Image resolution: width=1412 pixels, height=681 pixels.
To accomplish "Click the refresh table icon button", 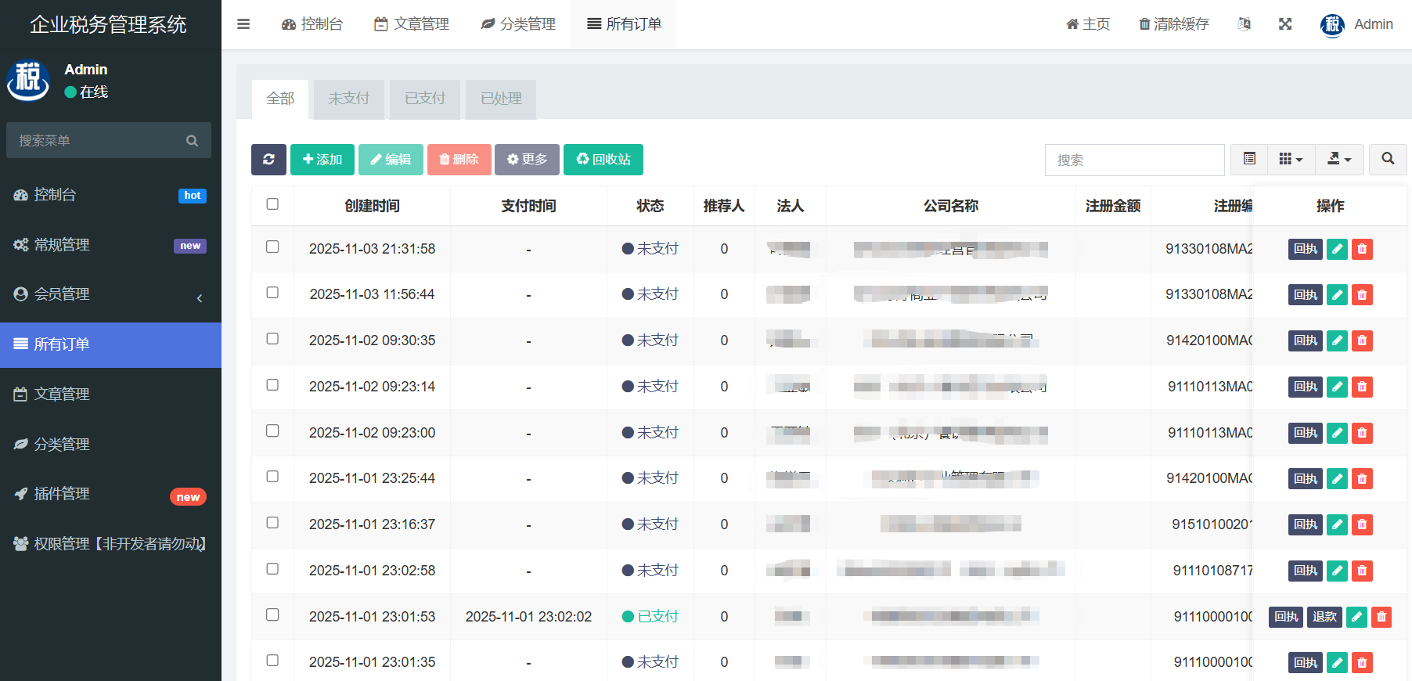I will pos(268,160).
